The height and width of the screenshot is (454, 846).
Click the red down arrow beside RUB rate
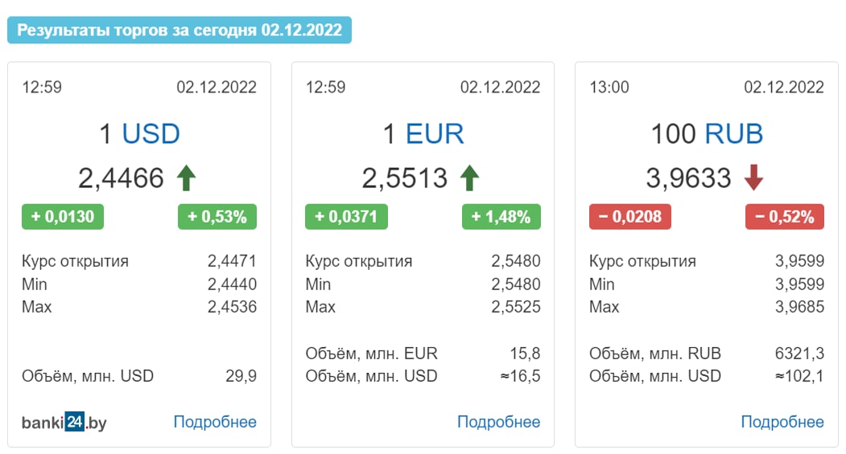(753, 178)
